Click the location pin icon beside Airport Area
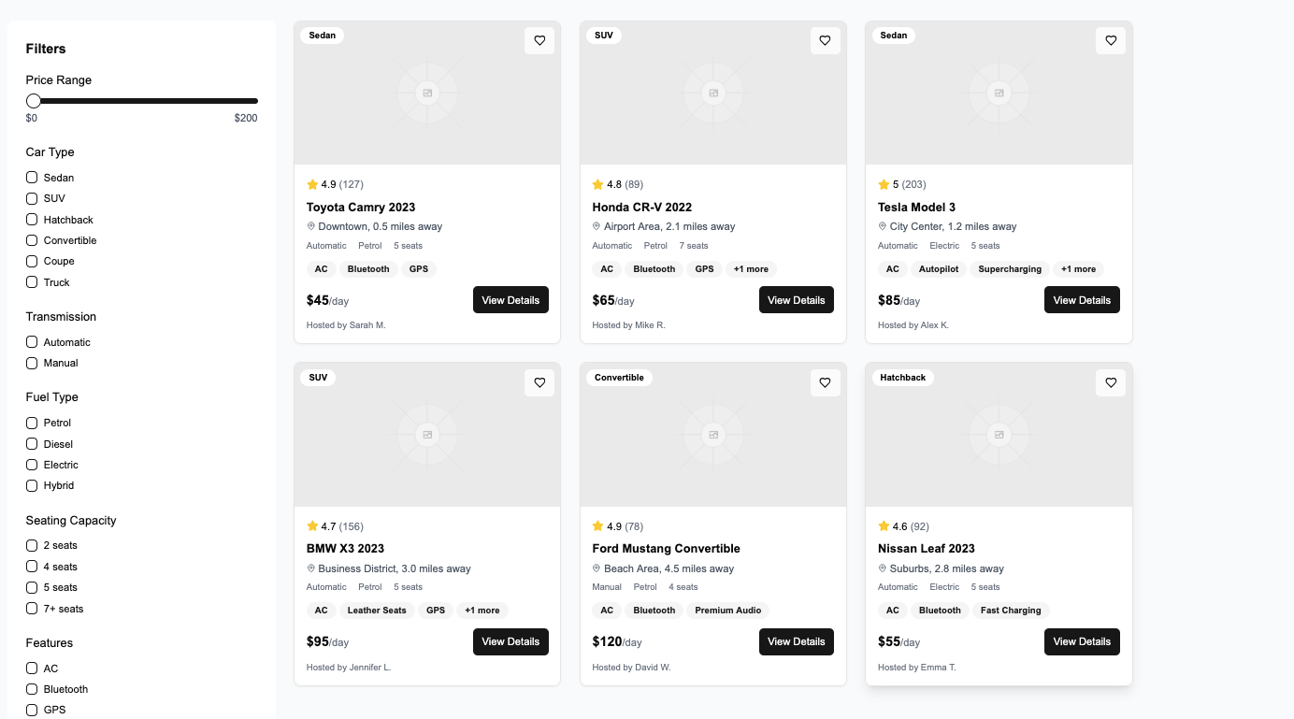This screenshot has width=1294, height=719. click(597, 226)
